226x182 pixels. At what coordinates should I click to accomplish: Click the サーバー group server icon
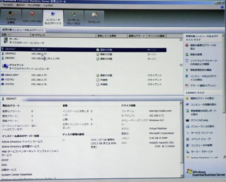coord(6,41)
